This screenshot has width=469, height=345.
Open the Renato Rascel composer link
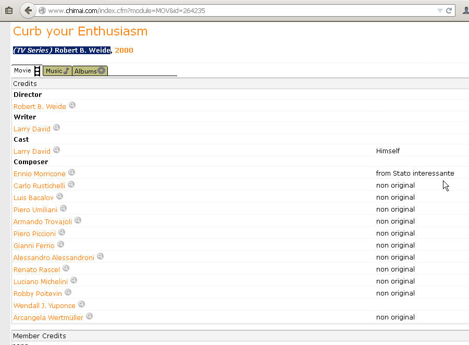37,269
